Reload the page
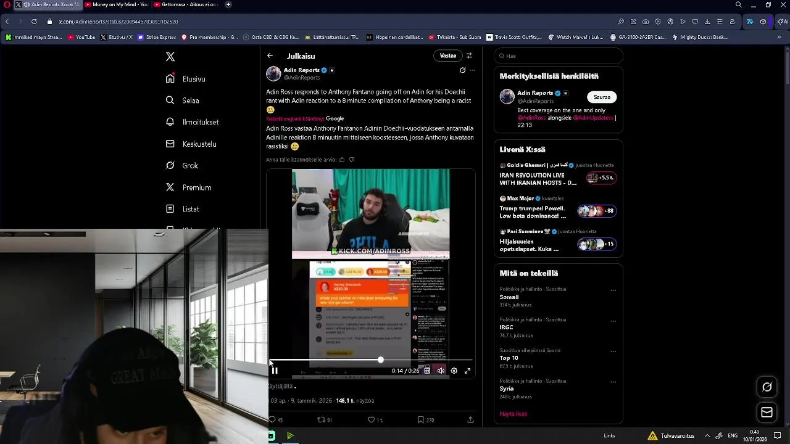Image resolution: width=790 pixels, height=444 pixels. coord(33,22)
